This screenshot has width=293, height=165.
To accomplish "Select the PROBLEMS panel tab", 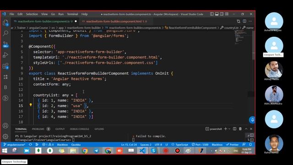I will (41, 129).
